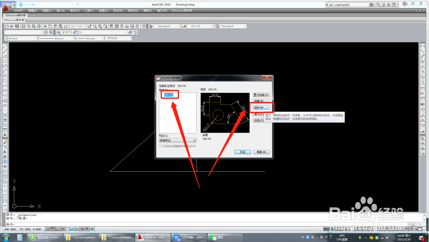Click the 帮助 button in dialog

pos(261,152)
